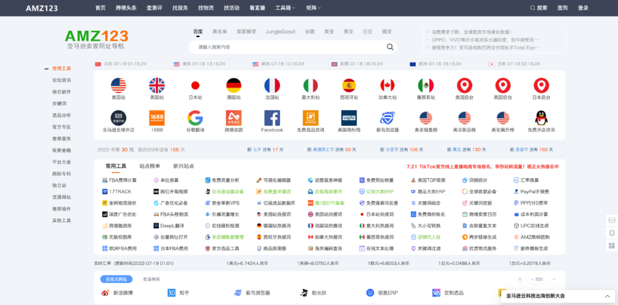Open the Italian flag 意大利站 icon

(311, 86)
